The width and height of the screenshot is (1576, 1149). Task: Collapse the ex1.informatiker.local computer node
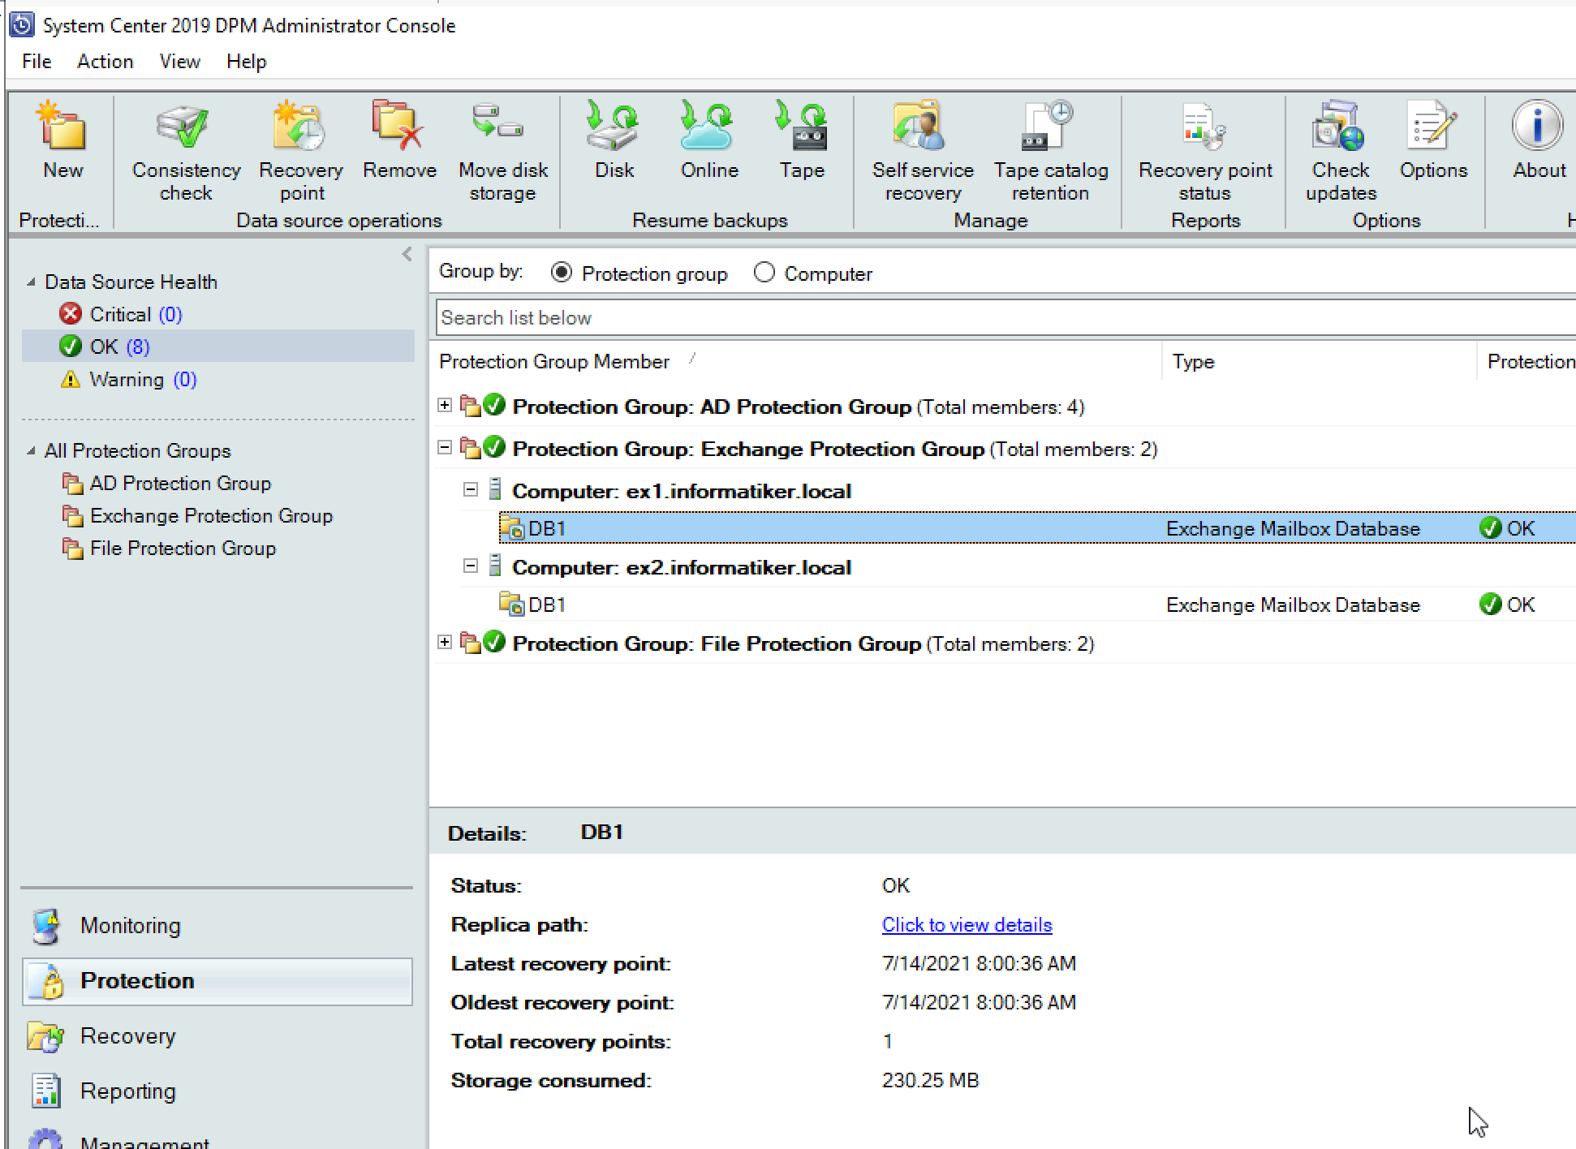(470, 489)
